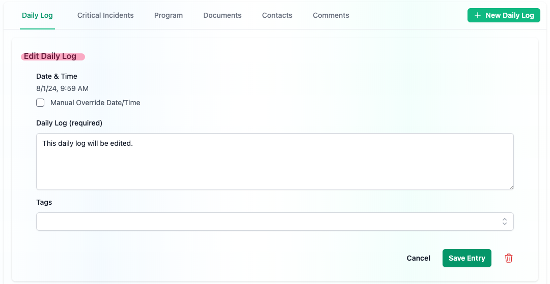The width and height of the screenshot is (550, 284).
Task: Grab the text area resize handle
Action: (x=510, y=186)
